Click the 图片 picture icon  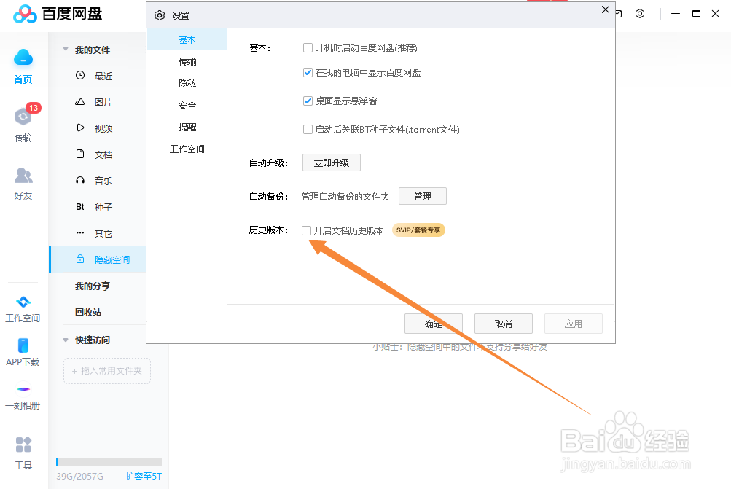(x=80, y=101)
